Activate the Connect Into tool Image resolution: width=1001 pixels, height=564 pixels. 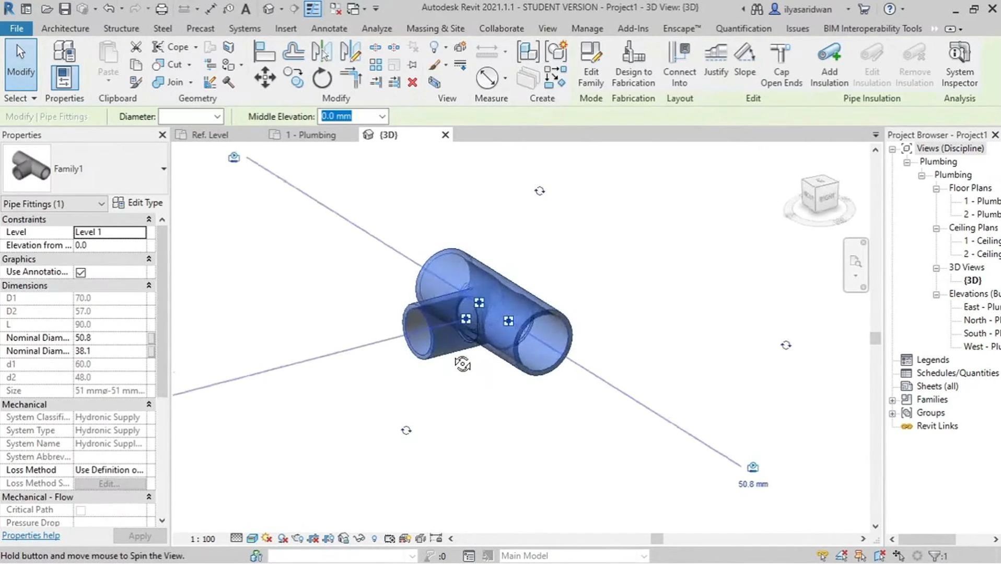(x=679, y=64)
